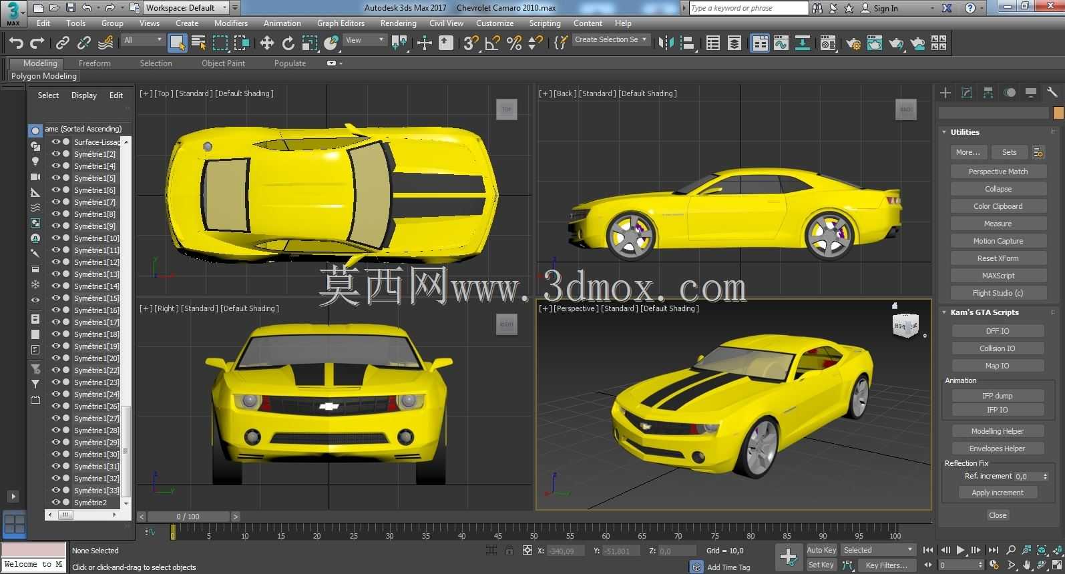
Task: Click the Apply increment button
Action: coord(998,493)
